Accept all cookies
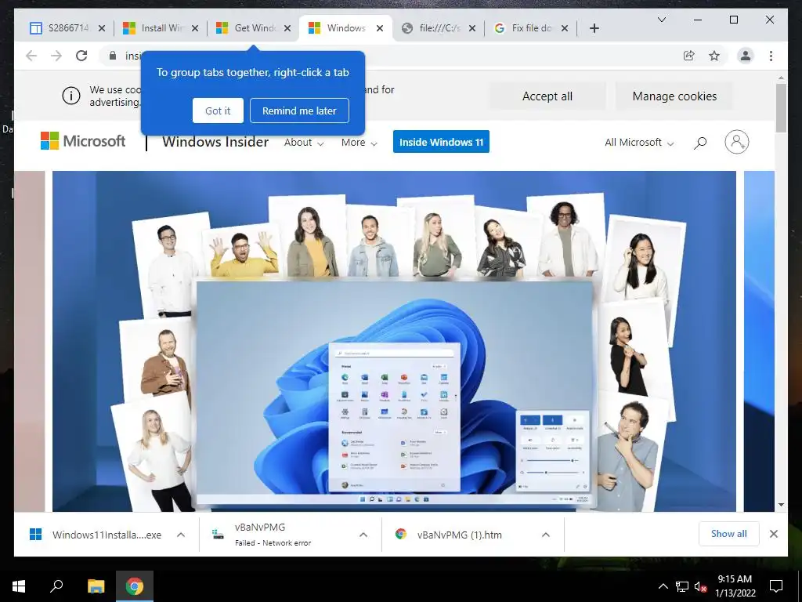This screenshot has height=602, width=802. (x=547, y=96)
